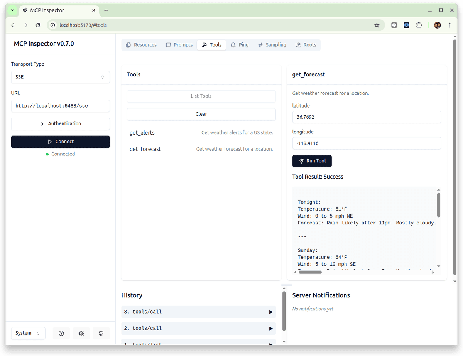Click the result scroll-right arrow
This screenshot has width=463, height=356.
pos(433,272)
